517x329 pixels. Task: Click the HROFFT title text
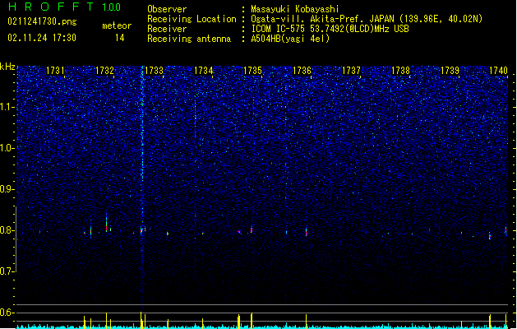point(51,7)
